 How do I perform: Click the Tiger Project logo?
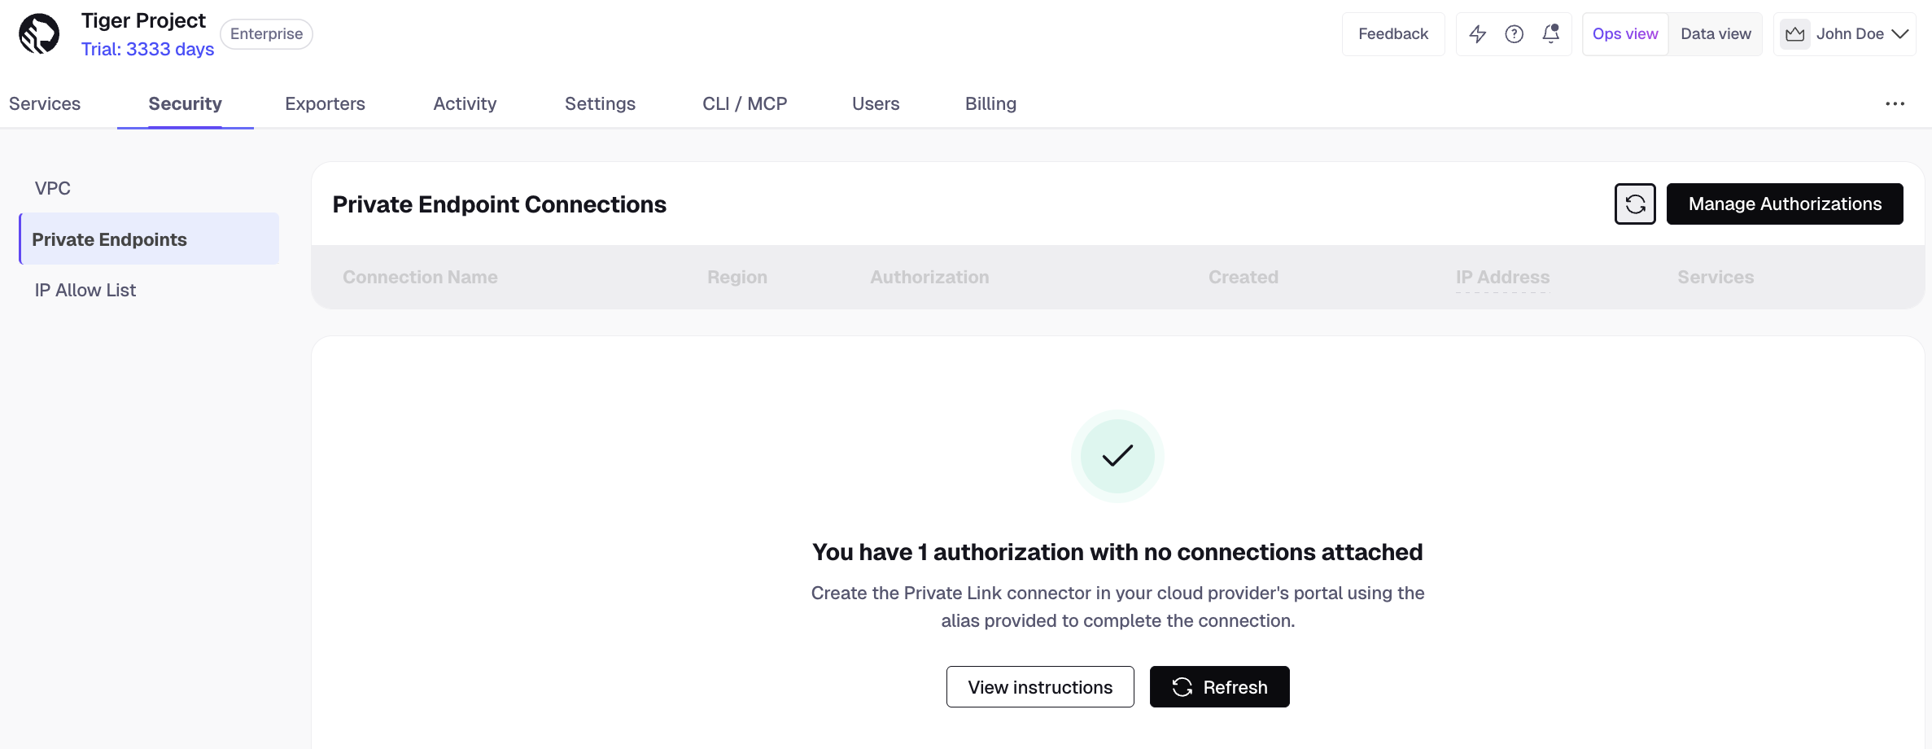38,33
